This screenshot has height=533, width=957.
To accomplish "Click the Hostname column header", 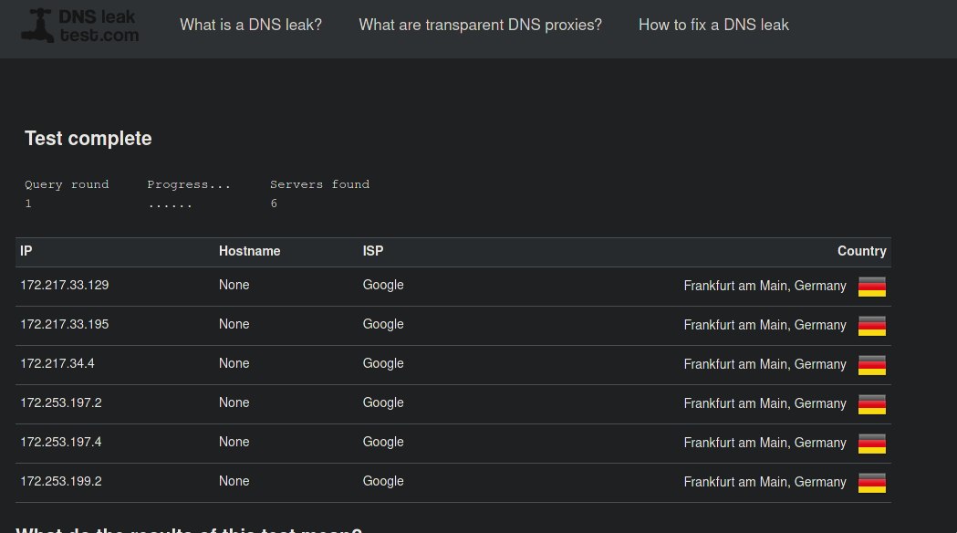I will (x=250, y=251).
